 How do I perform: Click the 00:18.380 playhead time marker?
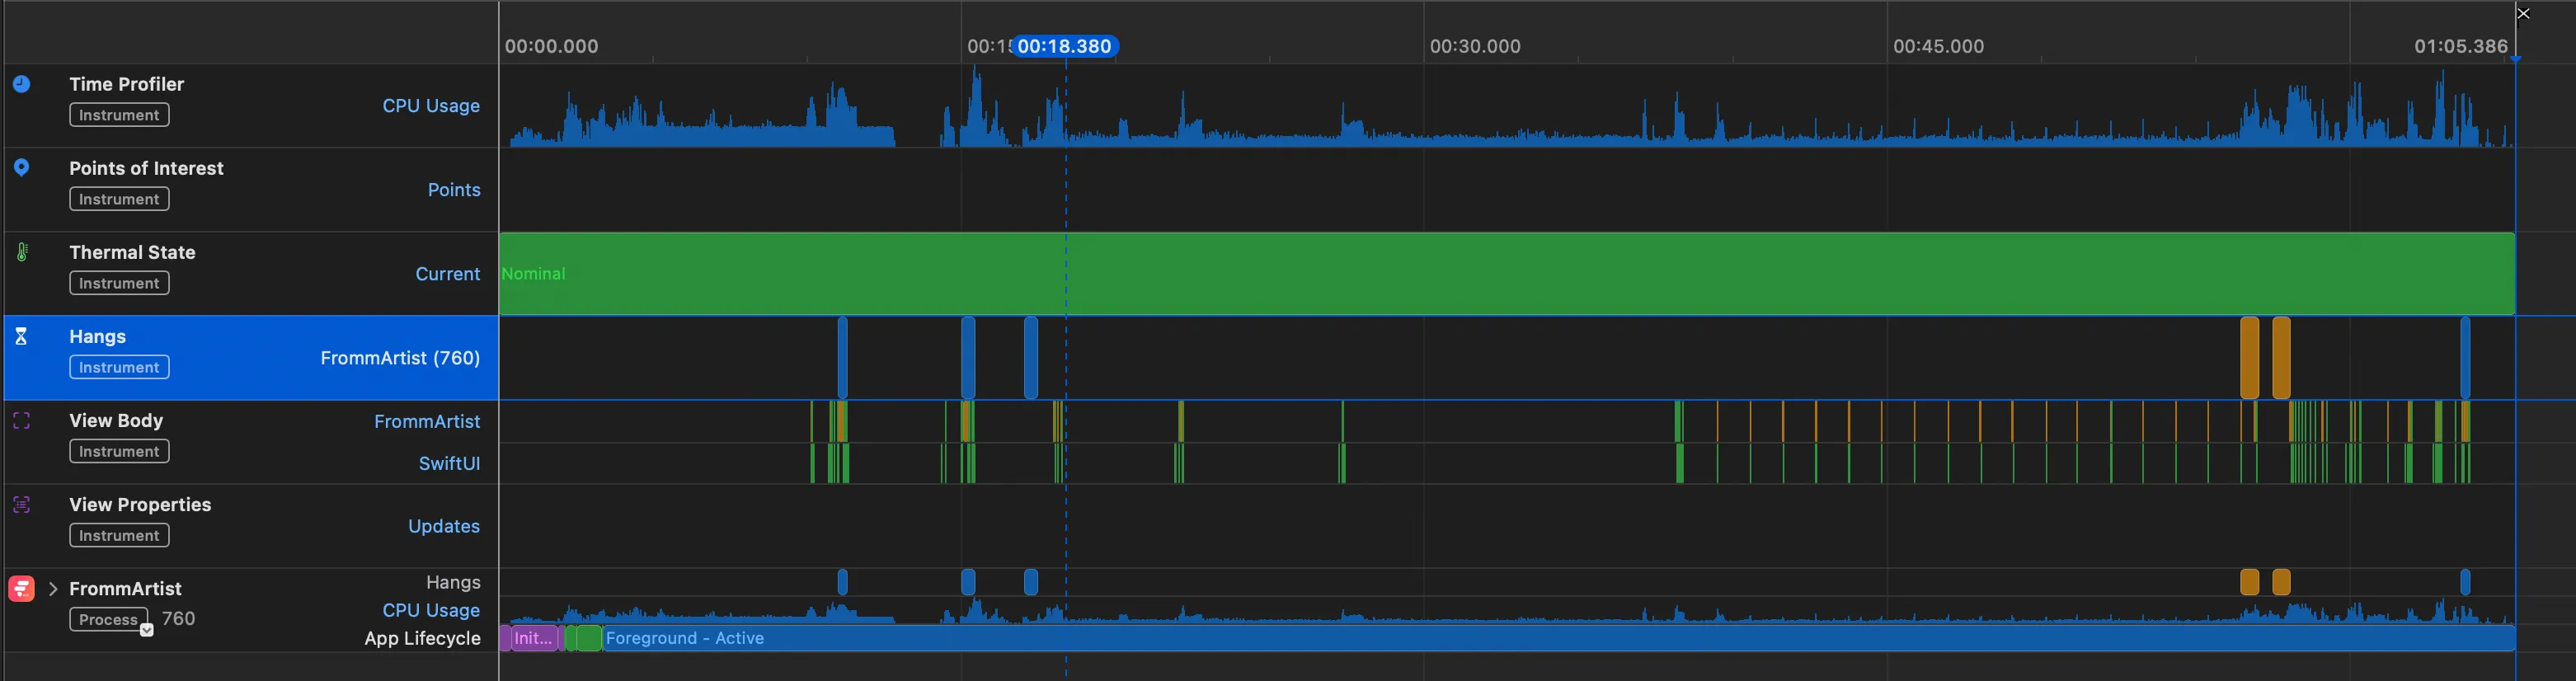coord(1065,46)
